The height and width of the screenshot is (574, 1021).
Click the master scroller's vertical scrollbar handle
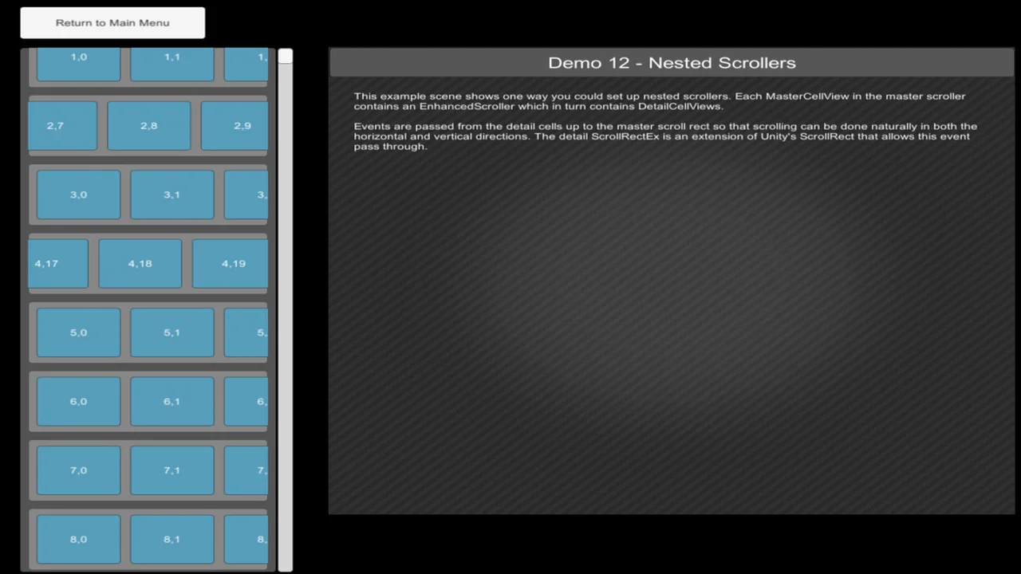click(x=285, y=57)
